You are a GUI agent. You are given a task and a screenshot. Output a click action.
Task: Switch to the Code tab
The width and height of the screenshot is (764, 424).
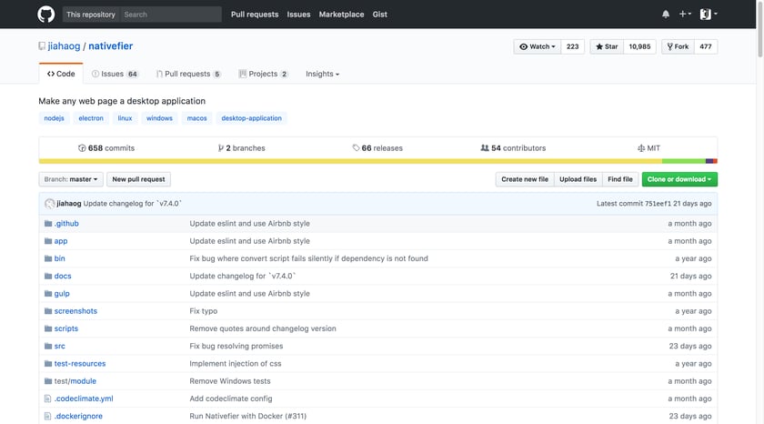pos(61,74)
